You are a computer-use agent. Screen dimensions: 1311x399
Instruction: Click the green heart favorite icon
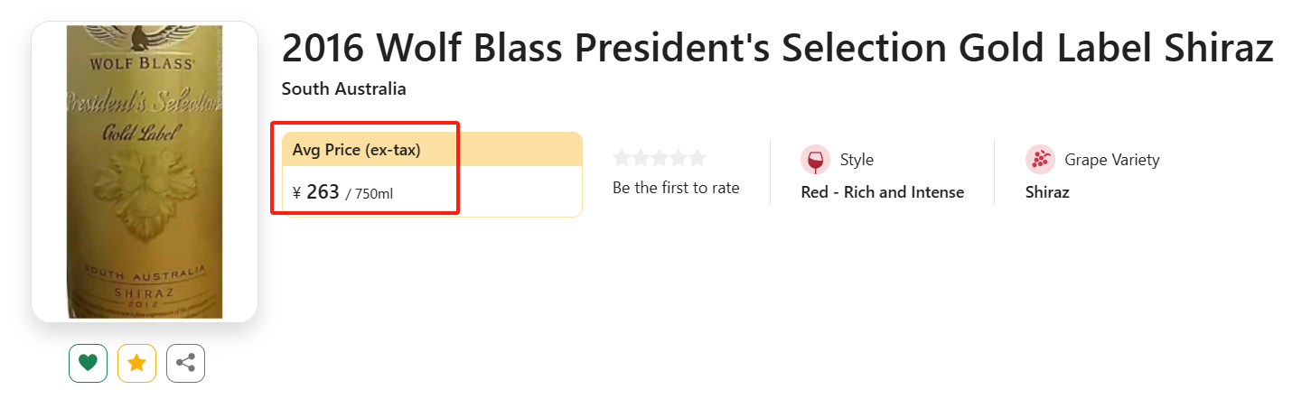(88, 363)
